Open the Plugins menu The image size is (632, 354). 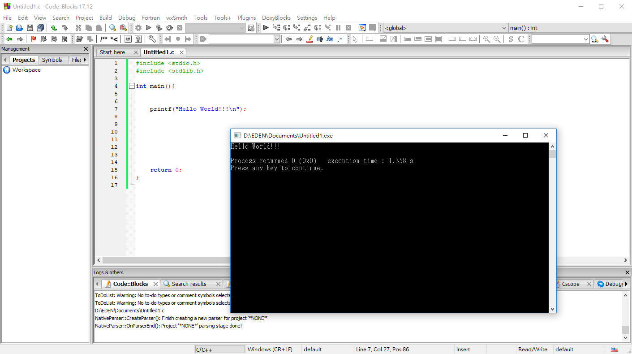(247, 17)
